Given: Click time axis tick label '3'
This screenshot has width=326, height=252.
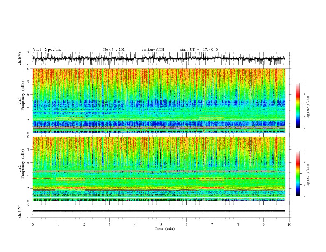Looking at the screenshot, I should tap(109, 224).
